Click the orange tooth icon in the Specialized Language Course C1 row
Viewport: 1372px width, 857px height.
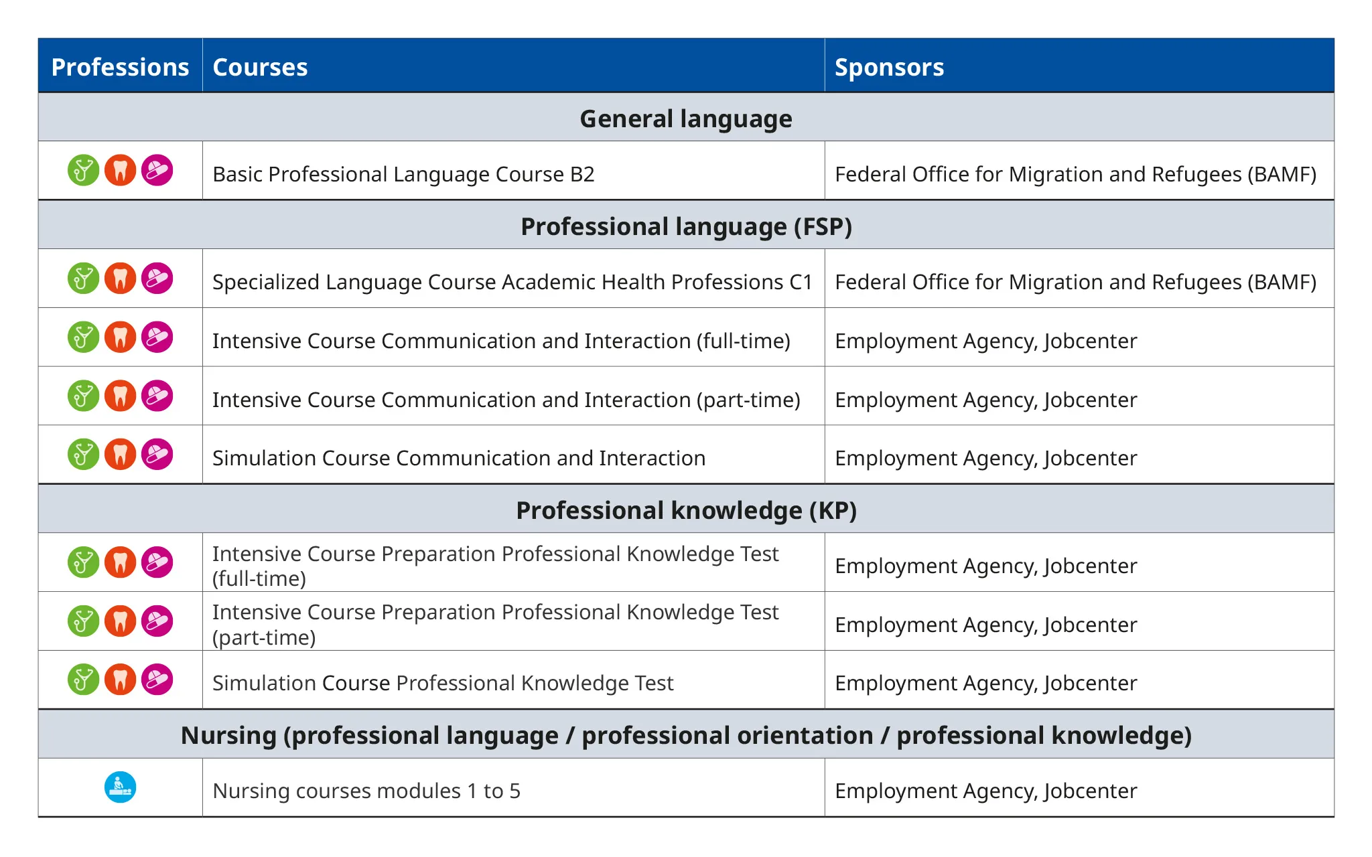click(121, 279)
